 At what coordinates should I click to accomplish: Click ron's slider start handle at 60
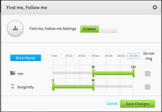93,73
